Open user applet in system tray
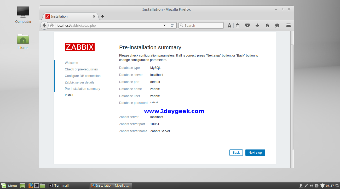This screenshot has height=189, width=340. click(301, 186)
